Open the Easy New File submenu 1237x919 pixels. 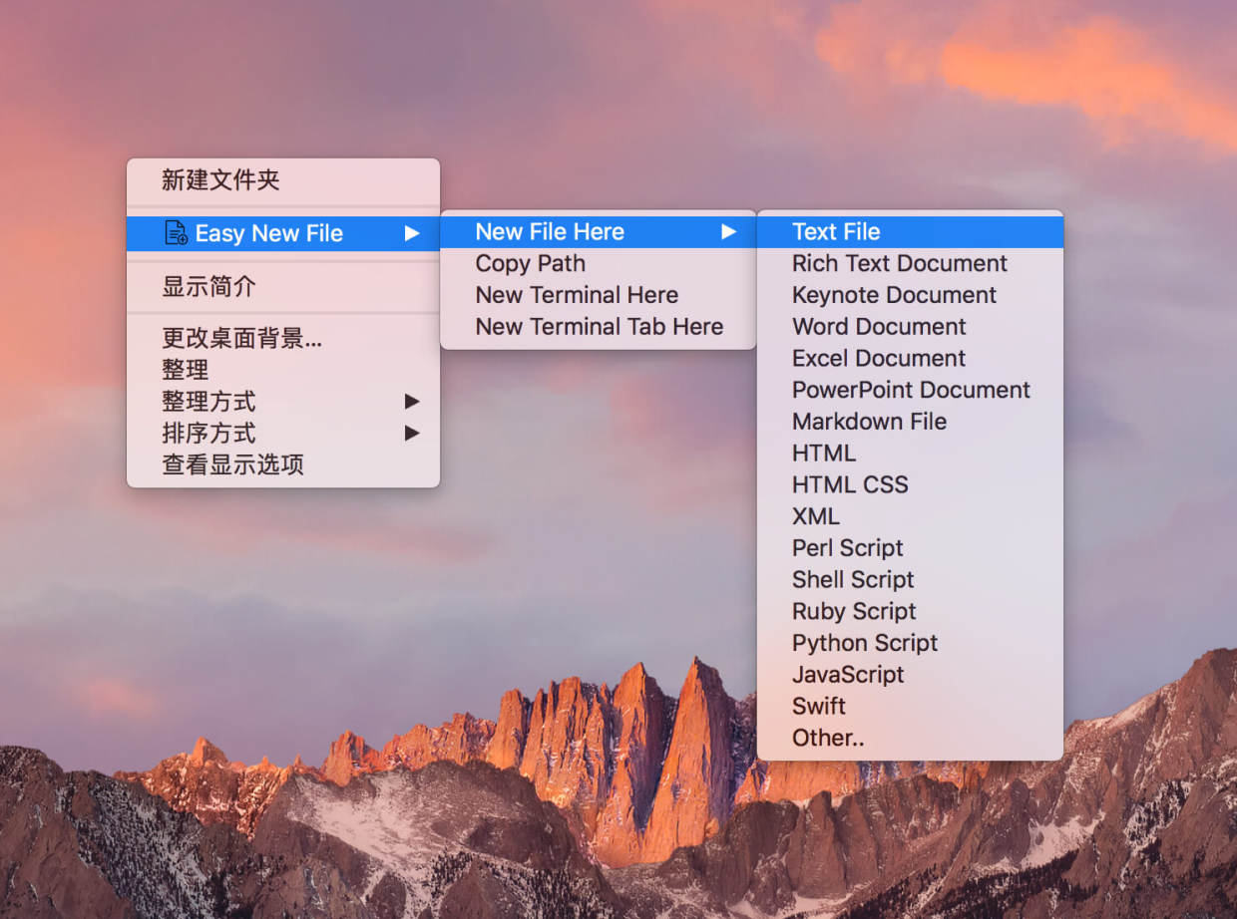pyautogui.click(x=283, y=233)
